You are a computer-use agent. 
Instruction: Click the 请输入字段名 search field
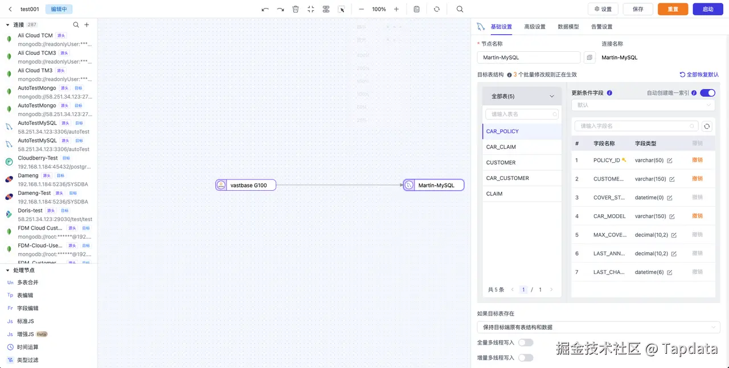point(636,126)
